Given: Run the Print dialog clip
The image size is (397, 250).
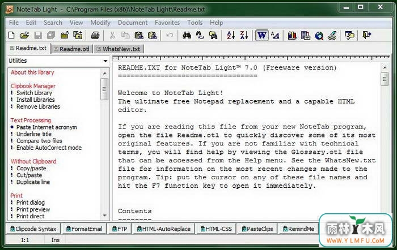Looking at the screenshot, I should (x=31, y=202).
